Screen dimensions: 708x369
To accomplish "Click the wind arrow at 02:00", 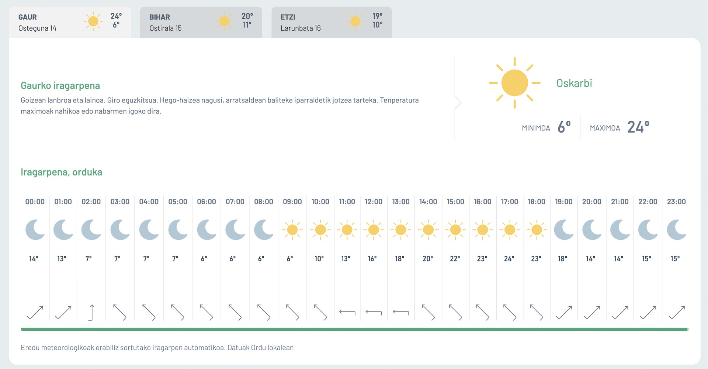I will [91, 313].
